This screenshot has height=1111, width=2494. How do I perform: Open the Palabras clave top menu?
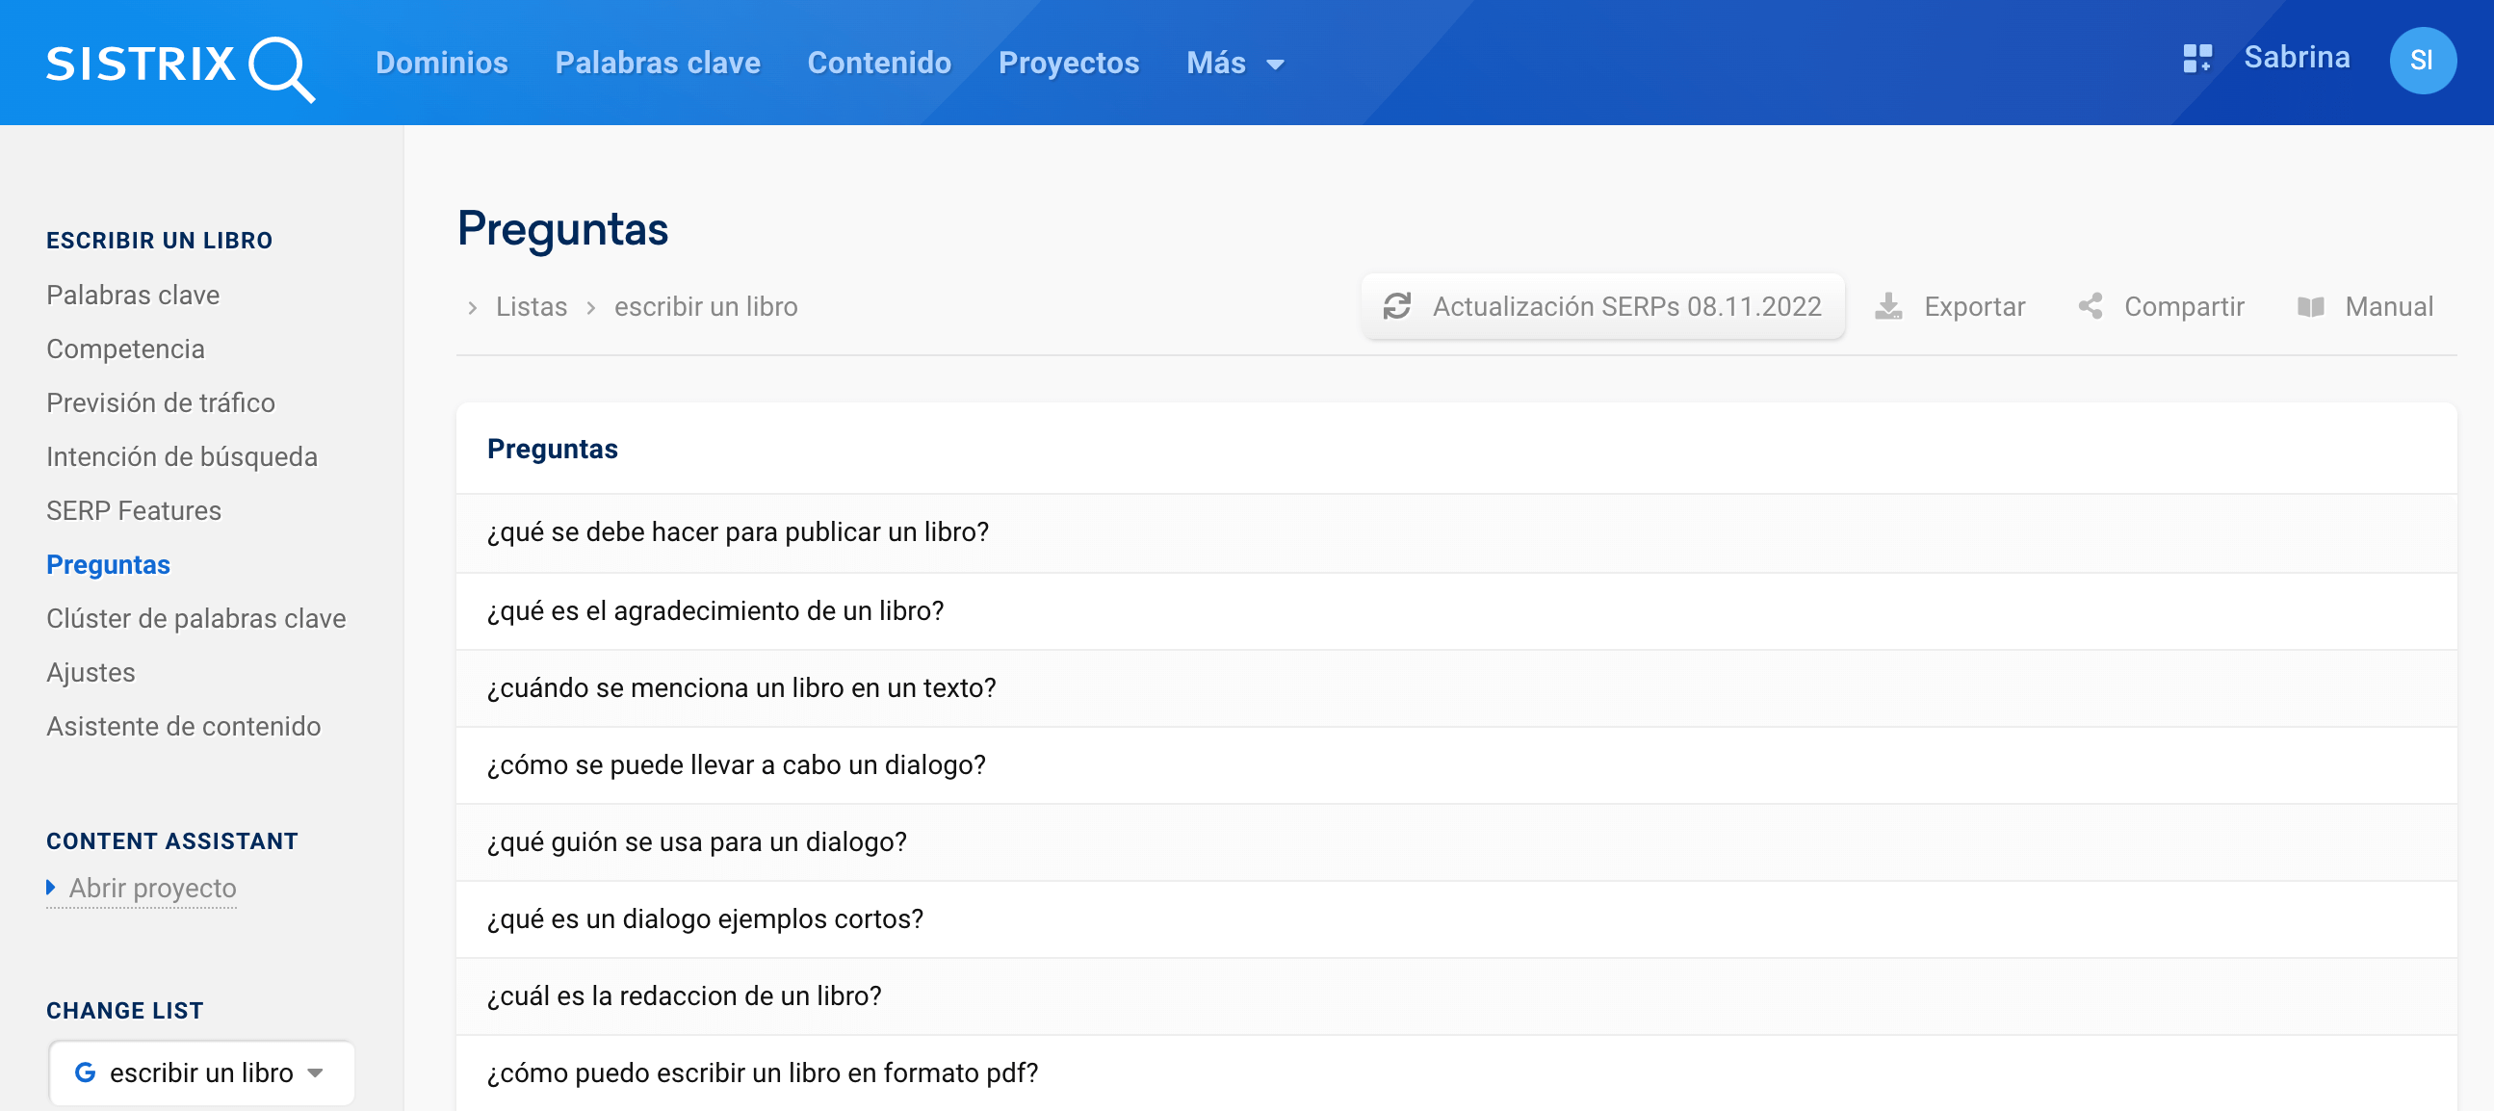click(x=658, y=64)
